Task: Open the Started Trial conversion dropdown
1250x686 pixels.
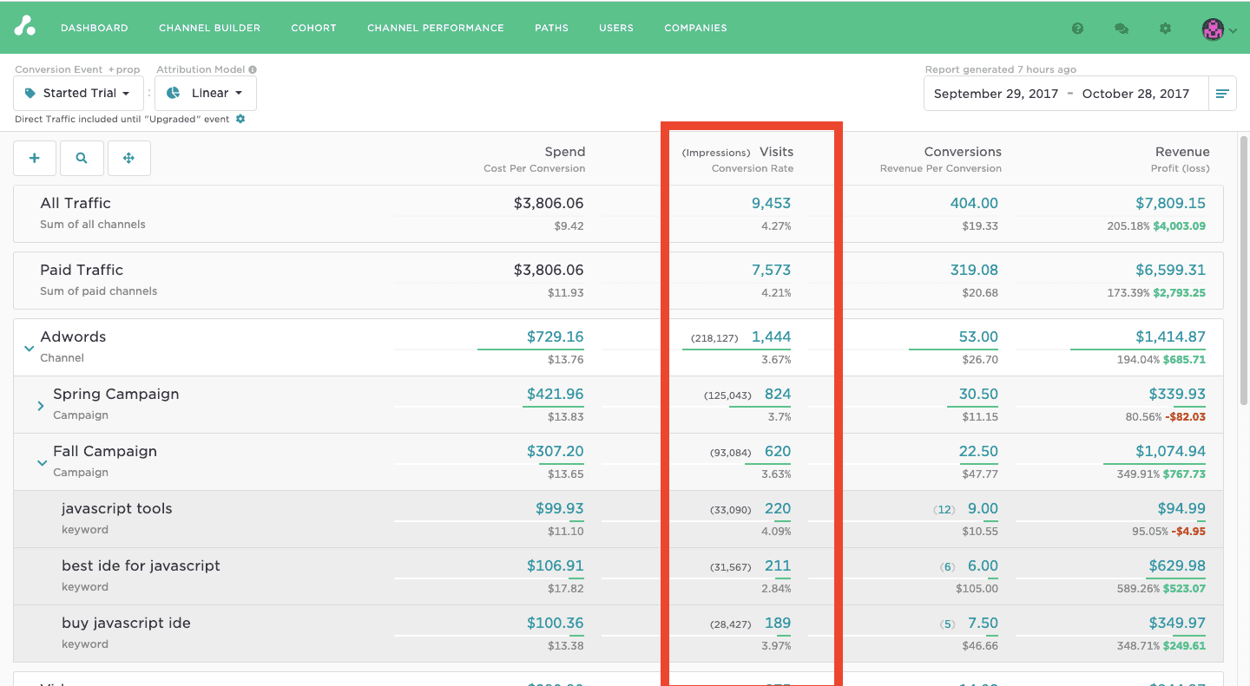Action: (x=78, y=93)
